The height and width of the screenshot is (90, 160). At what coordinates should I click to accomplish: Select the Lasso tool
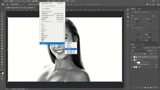[2, 16]
